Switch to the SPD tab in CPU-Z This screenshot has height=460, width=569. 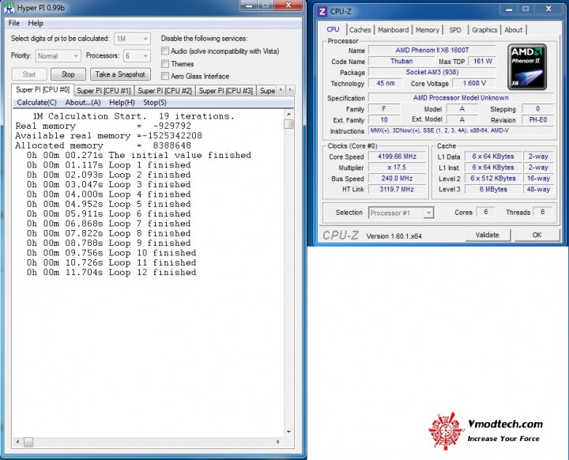point(455,30)
